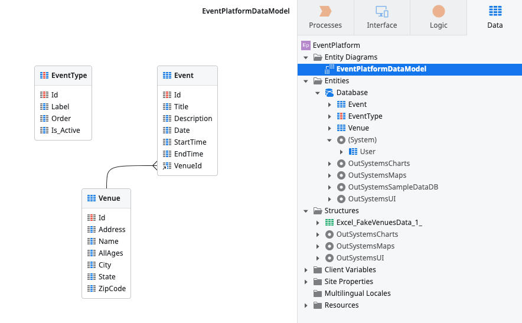522x323 pixels.
Task: Open the Interface tab
Action: 382,17
